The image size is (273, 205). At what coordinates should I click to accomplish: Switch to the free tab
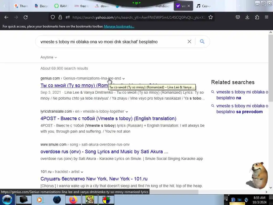(x=82, y=6)
